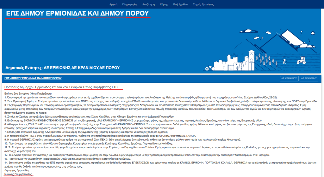Click proposal item 7 about ανατολικό τμήμα της ΚΑΖ
Screen dimensions: 324x177
86,132
